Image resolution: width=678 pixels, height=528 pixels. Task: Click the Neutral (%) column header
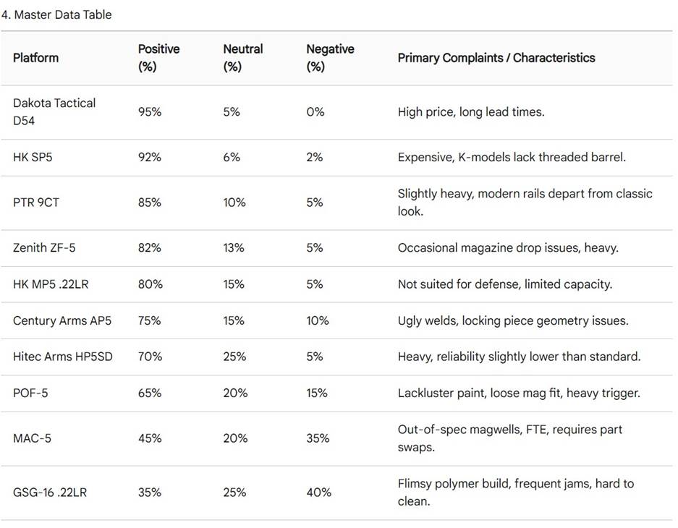click(x=243, y=58)
